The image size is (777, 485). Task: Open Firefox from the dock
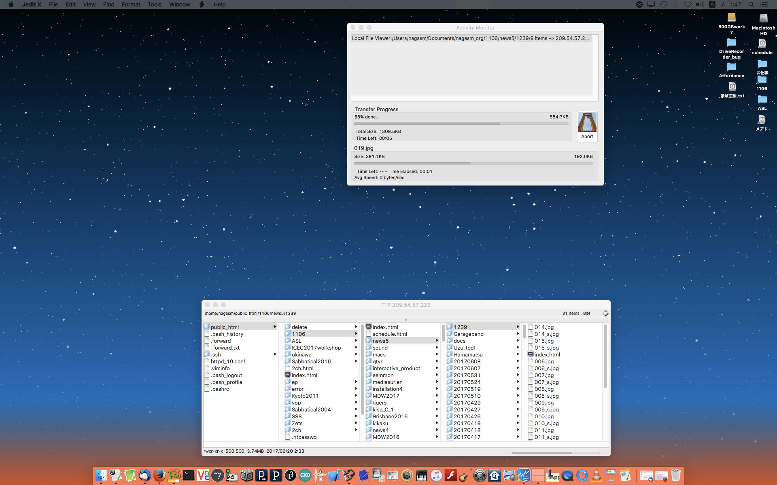point(159,475)
